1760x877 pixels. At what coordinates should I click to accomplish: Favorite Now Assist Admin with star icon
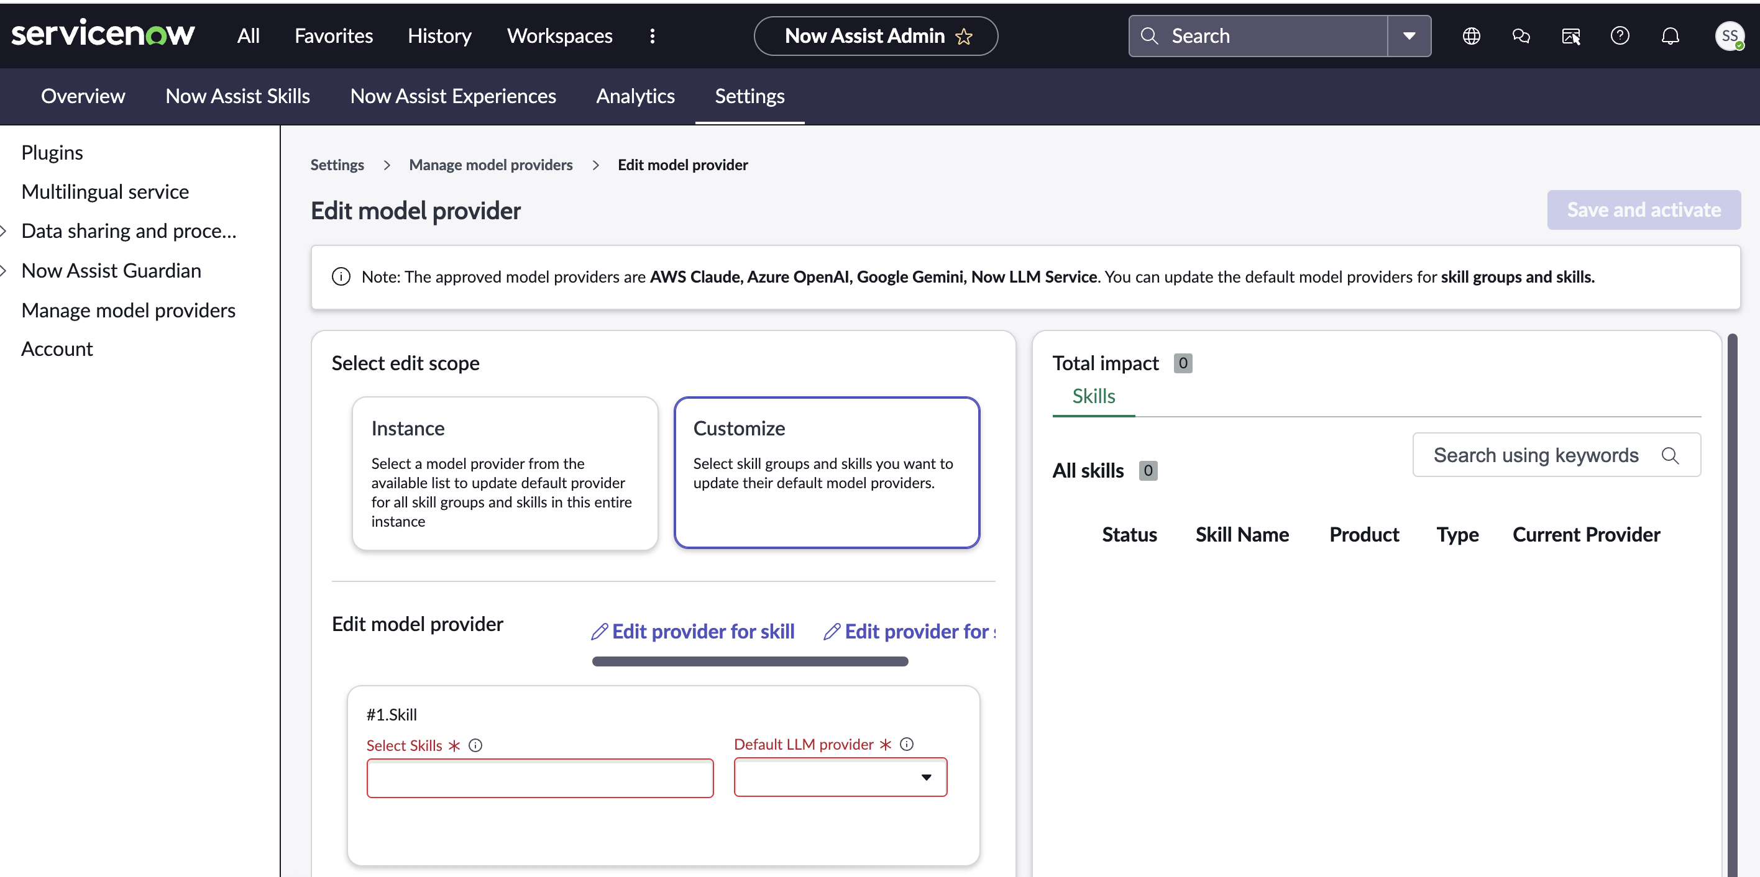coord(964,36)
